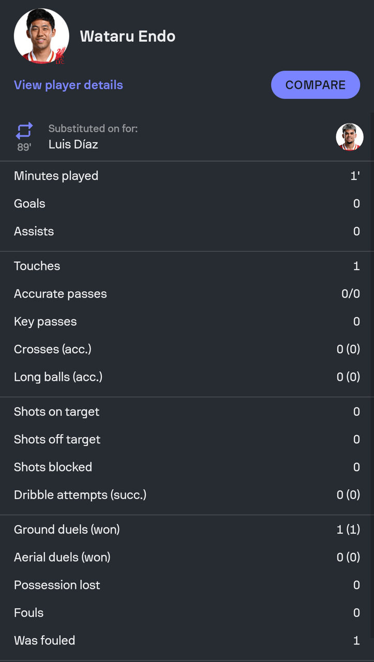The height and width of the screenshot is (662, 374).
Task: Click the Was fouled row
Action: (x=186, y=640)
